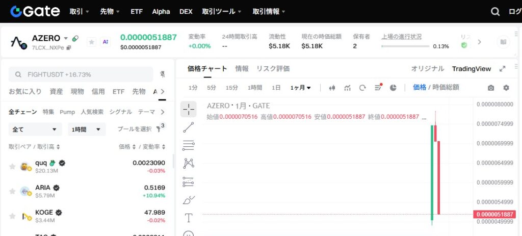The width and height of the screenshot is (522, 236).
Task: Add AZERO to favorites with star button
Action: (92, 42)
